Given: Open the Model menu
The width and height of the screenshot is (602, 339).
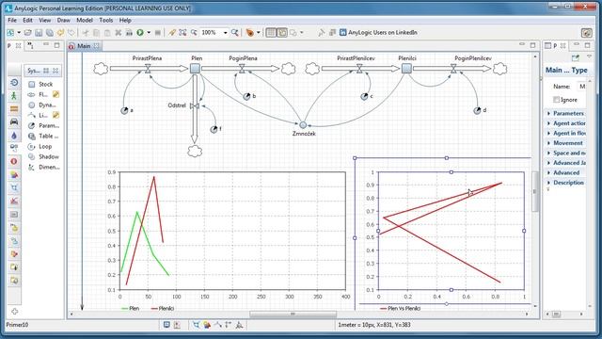Looking at the screenshot, I should pyautogui.click(x=85, y=20).
